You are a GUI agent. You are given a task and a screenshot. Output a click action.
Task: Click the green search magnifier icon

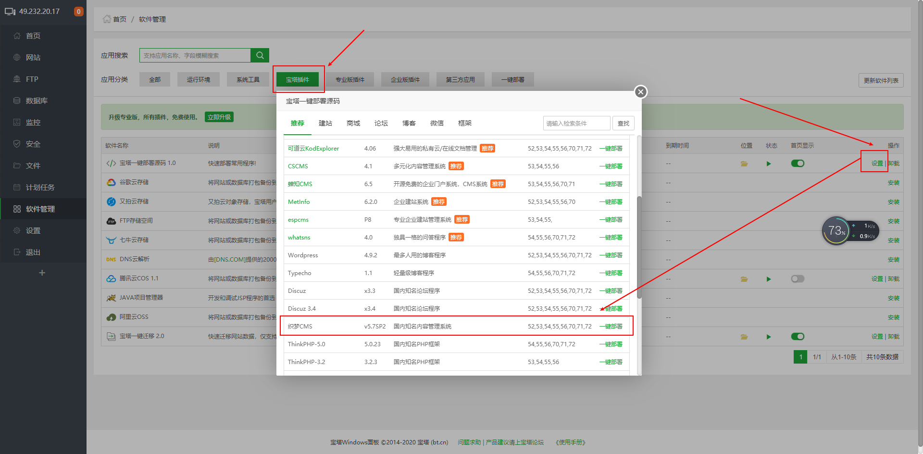click(260, 55)
